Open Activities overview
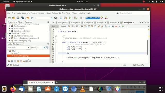The image size is (165, 93). coord(5,2)
